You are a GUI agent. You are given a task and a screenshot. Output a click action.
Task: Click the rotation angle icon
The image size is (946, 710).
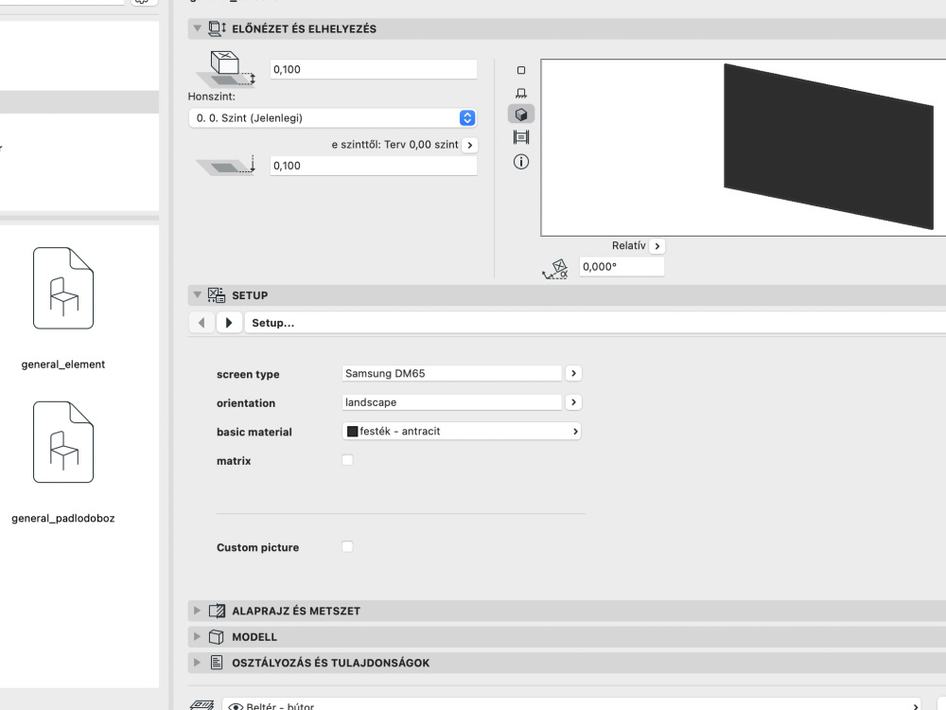[555, 269]
